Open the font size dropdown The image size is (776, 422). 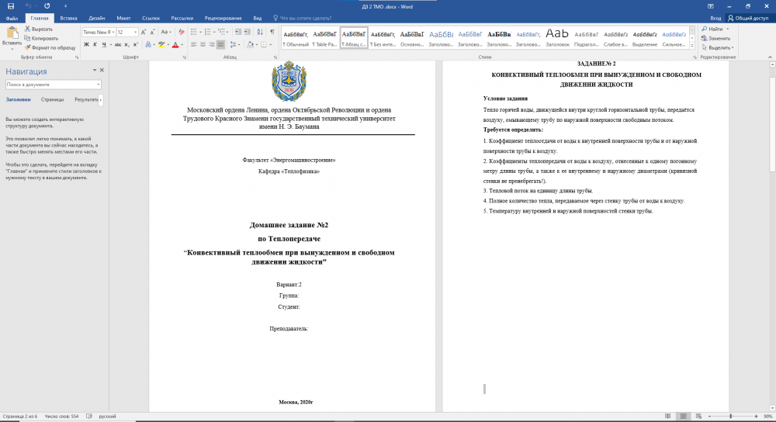click(135, 33)
